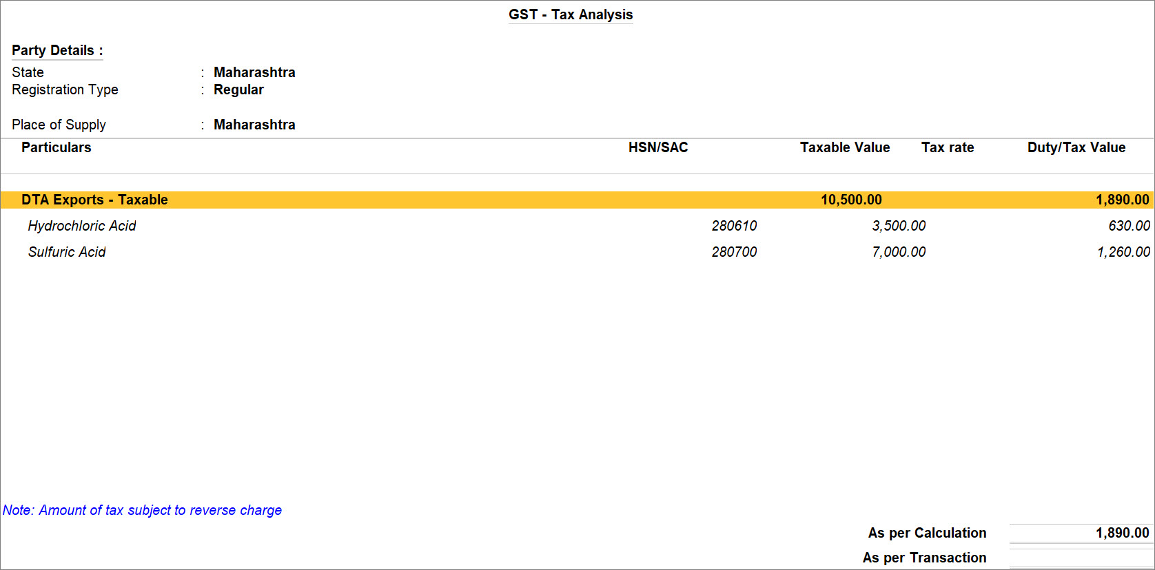Click HSN code 280610
This screenshot has width=1155, height=570.
click(734, 226)
